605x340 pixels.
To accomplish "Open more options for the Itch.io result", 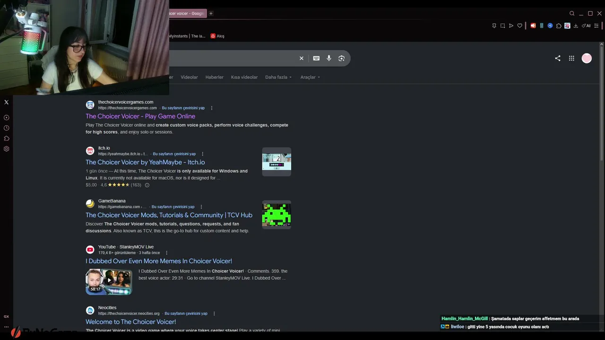I will tap(202, 154).
